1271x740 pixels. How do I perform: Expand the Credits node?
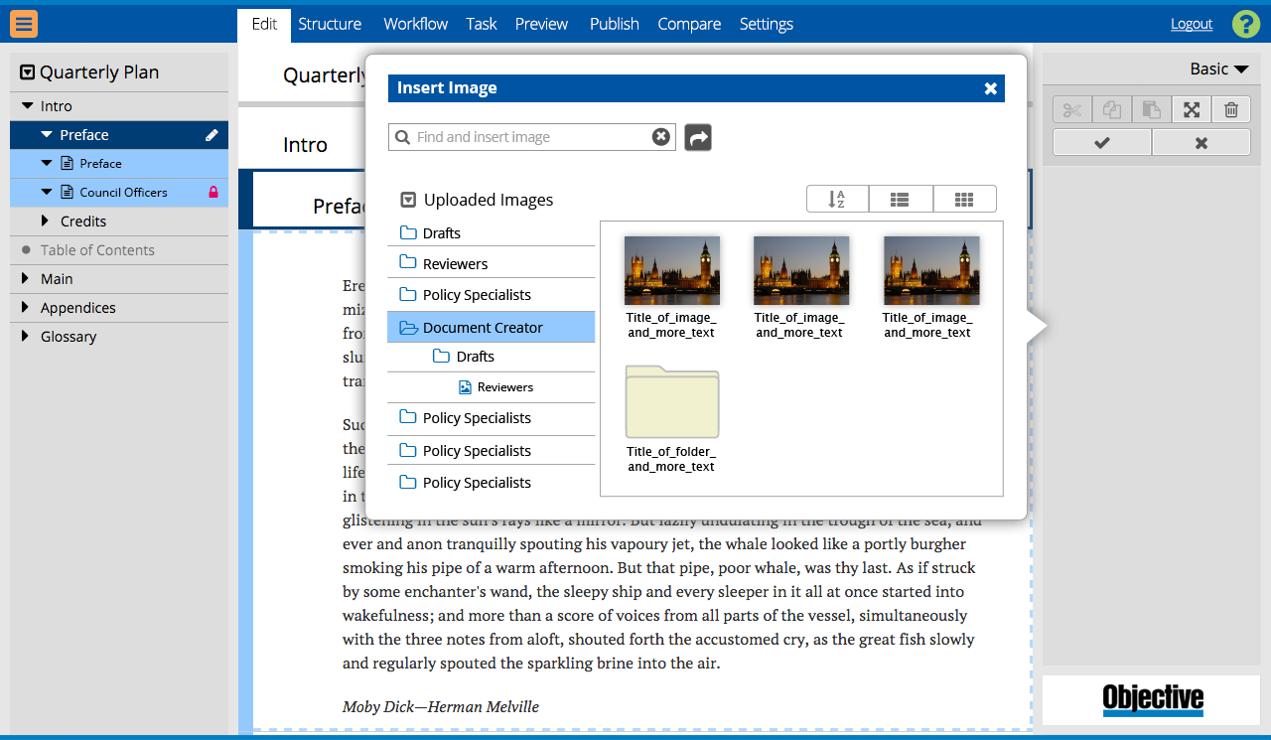pos(45,221)
